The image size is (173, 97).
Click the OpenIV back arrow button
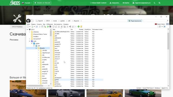pyautogui.click(x=28, y=21)
